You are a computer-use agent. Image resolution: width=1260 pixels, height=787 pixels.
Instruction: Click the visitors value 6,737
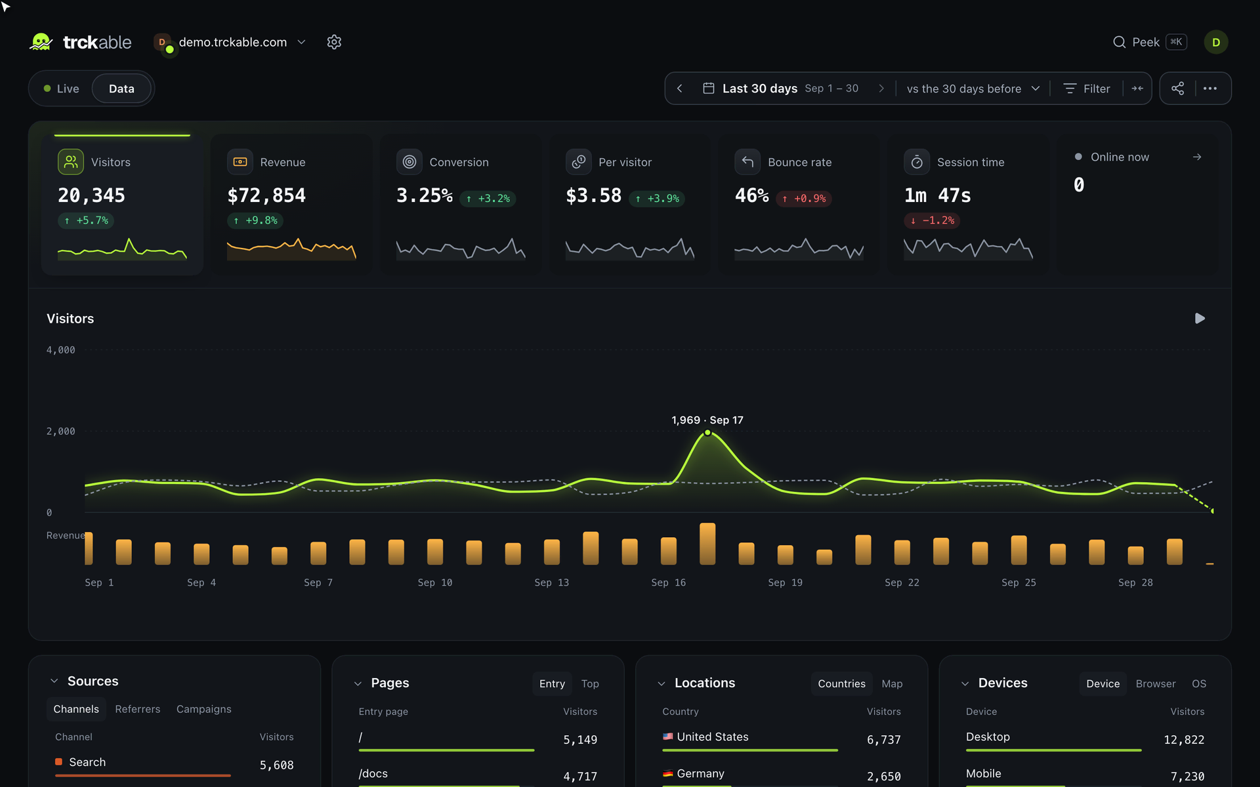tap(883, 740)
